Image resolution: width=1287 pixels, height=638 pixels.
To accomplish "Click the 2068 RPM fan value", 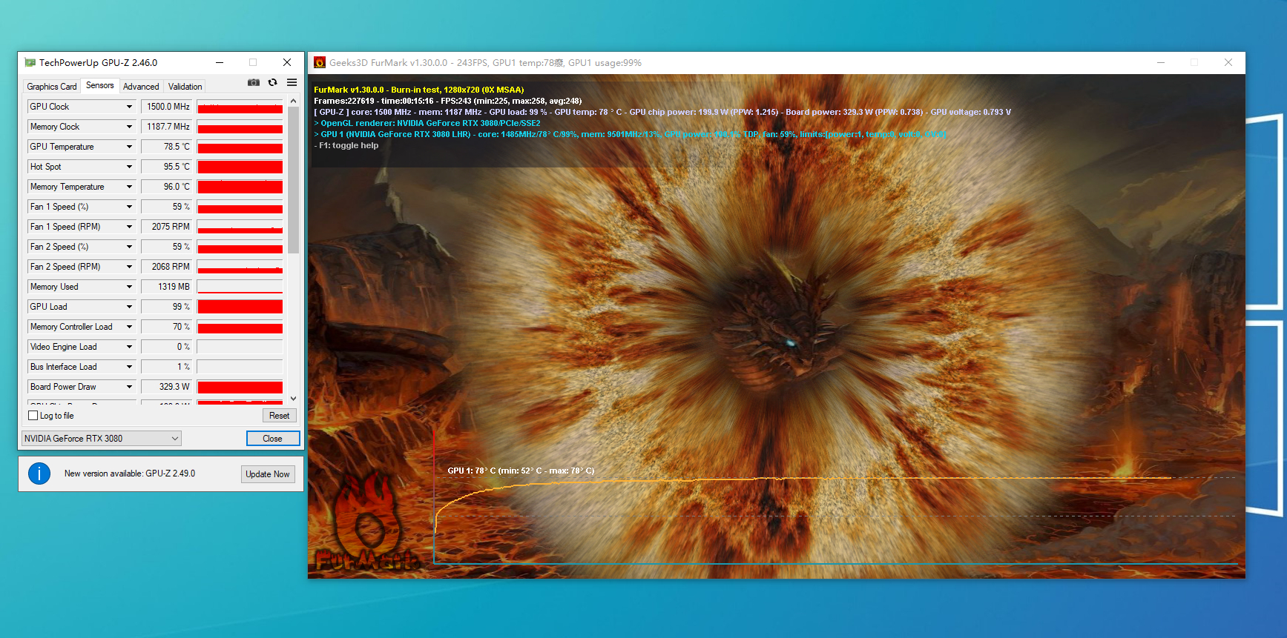I will pyautogui.click(x=167, y=267).
